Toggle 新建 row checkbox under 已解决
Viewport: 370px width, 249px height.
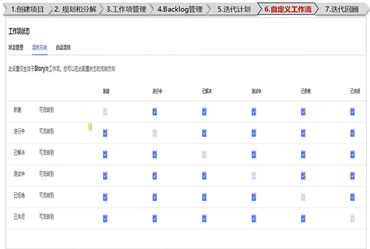pos(204,112)
